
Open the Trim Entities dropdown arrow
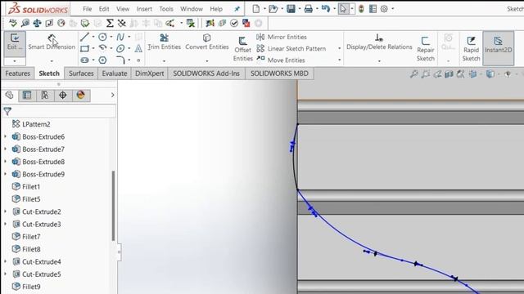coord(164,61)
